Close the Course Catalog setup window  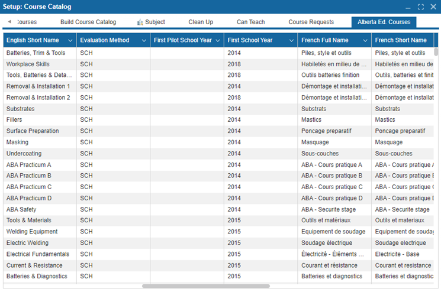coord(432,7)
